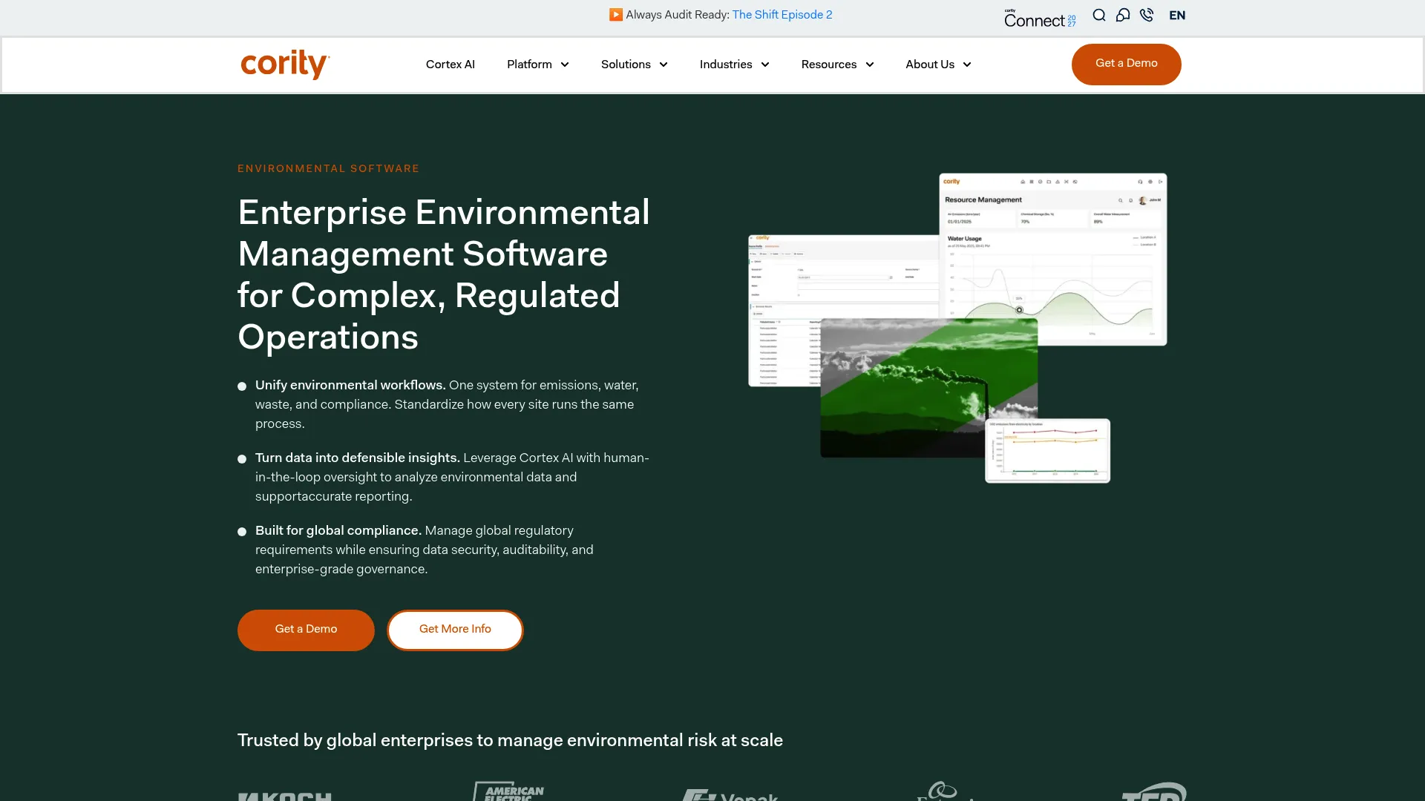Click the Vopak customer logo
Image resolution: width=1425 pixels, height=801 pixels.
tap(730, 794)
